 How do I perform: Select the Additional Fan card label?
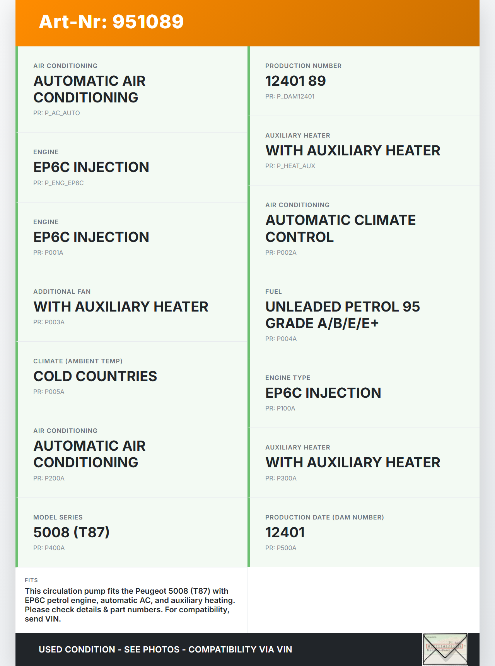[62, 291]
